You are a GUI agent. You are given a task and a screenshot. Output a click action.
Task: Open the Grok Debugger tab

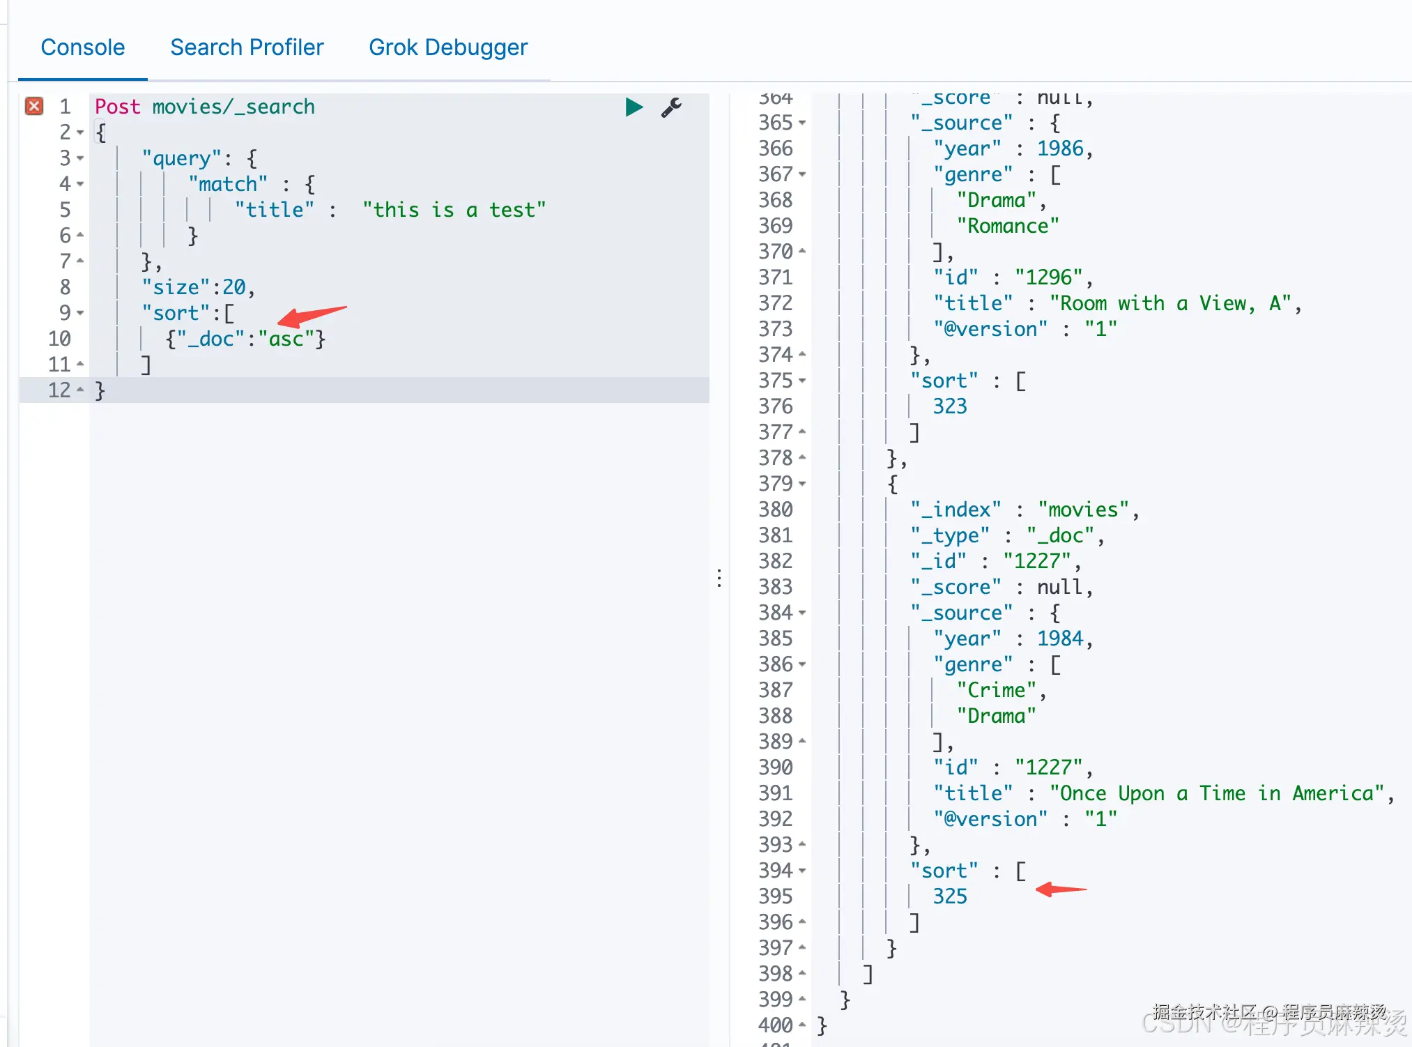pos(448,47)
